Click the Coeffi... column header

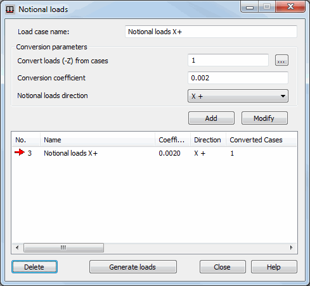tap(172, 140)
